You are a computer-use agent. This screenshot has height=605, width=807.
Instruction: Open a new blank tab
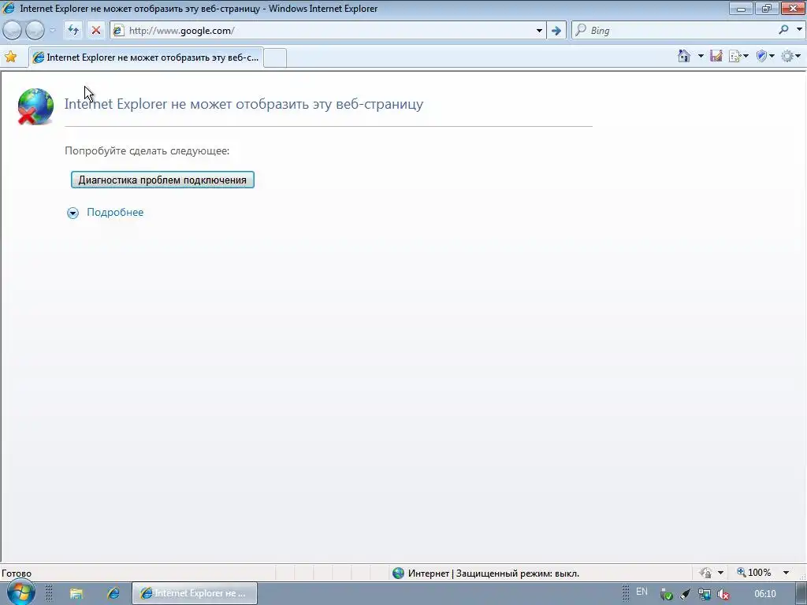275,58
